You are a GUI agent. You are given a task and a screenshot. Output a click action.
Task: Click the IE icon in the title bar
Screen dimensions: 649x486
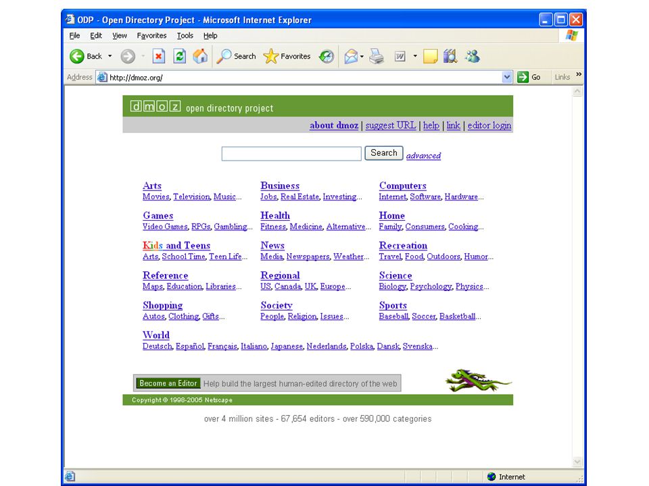[x=70, y=20]
